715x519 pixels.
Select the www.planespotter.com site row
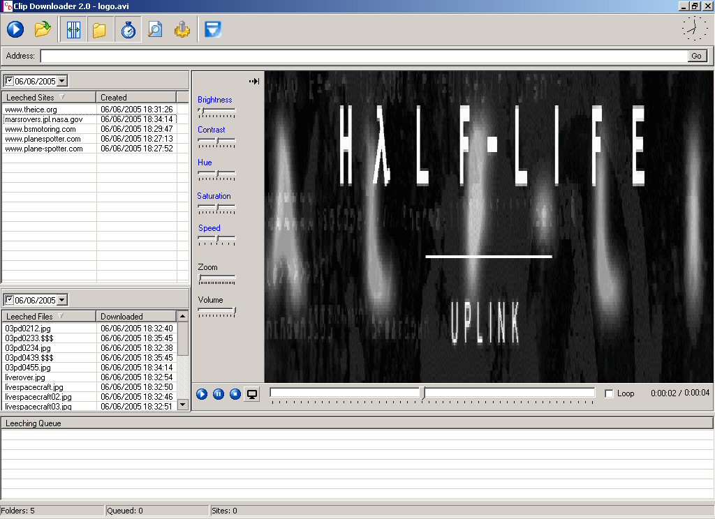(89, 139)
